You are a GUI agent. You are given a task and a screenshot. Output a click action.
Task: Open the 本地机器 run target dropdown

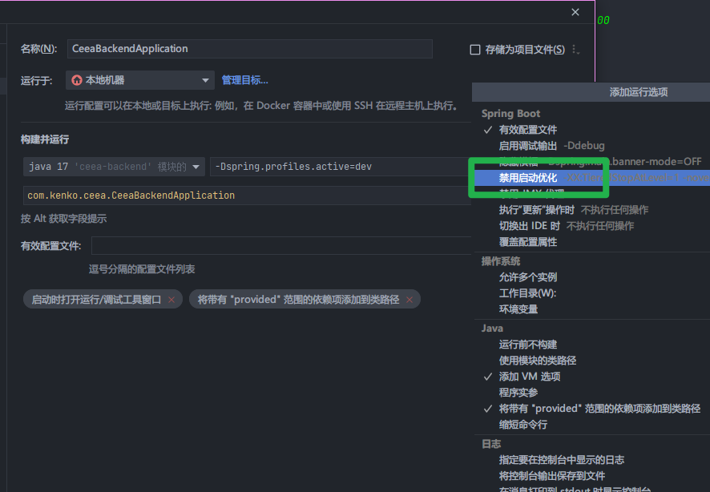140,80
